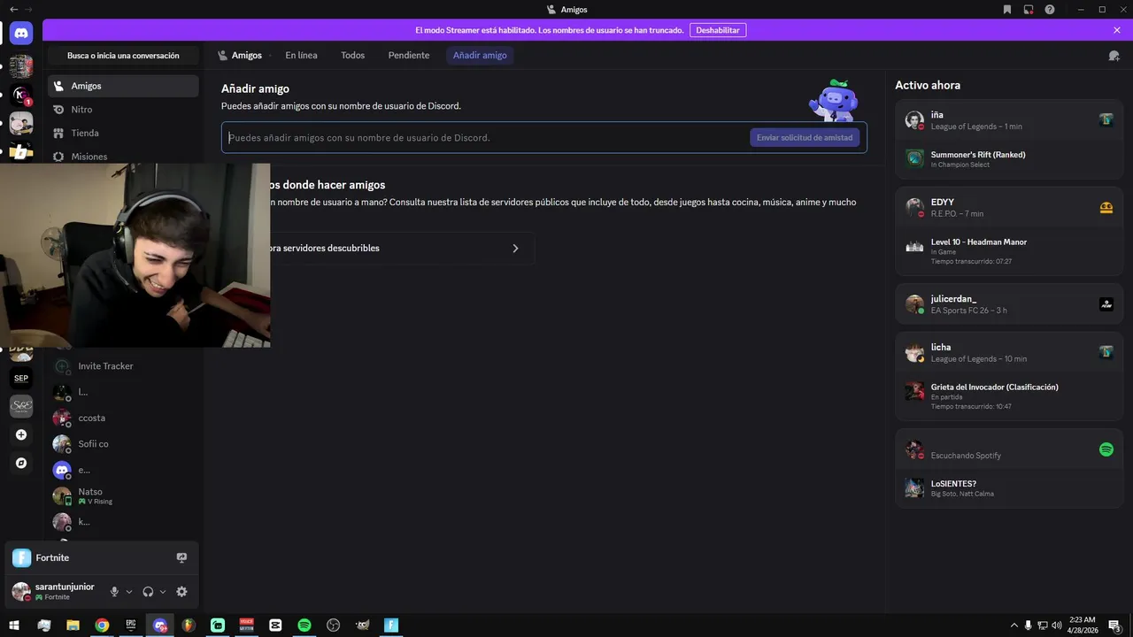Toggle the microphone mute button

click(114, 592)
